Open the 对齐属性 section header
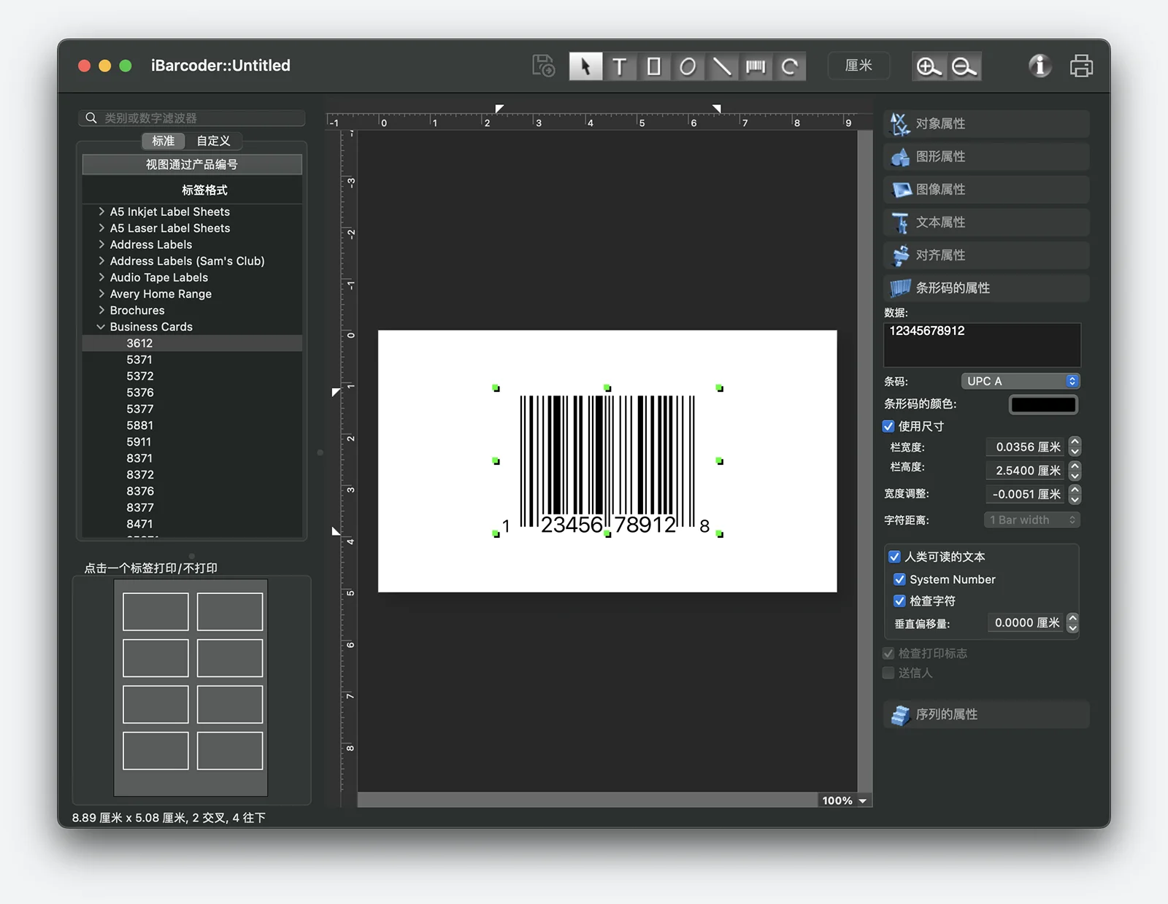 986,255
